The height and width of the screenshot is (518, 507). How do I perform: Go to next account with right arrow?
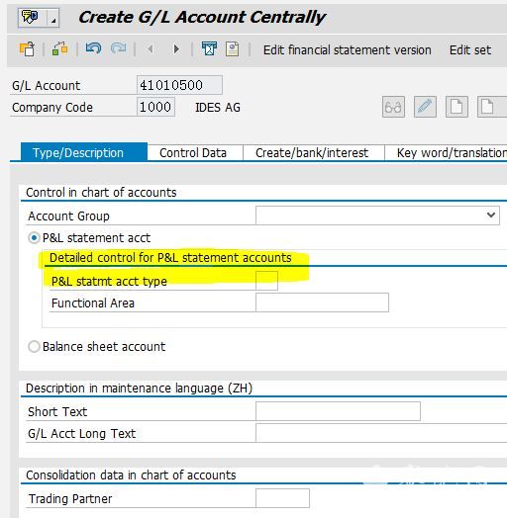click(176, 49)
